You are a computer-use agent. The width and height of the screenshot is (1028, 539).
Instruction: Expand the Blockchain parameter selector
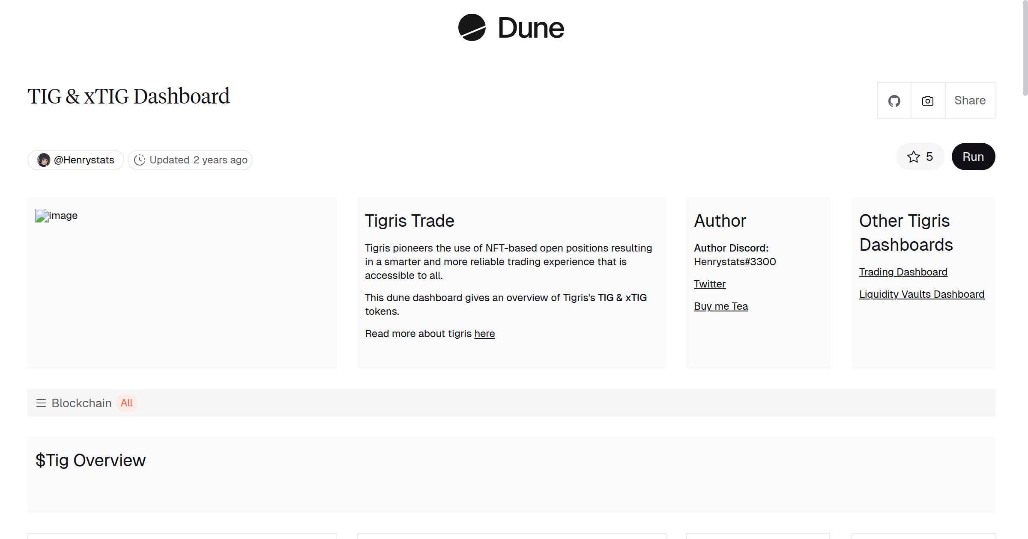click(81, 403)
